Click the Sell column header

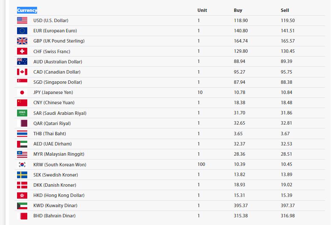click(x=285, y=10)
